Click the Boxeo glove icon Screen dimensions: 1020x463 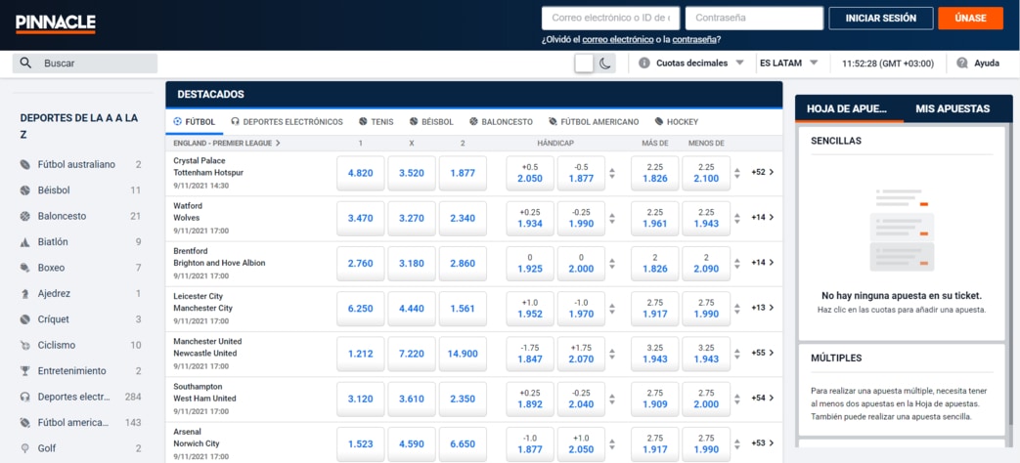(25, 268)
